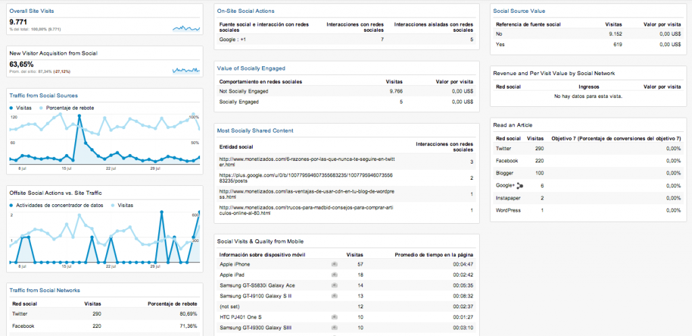This screenshot has height=336, width=692.
Task: Click the device icon beside Samsung GT-I9300 Galaxy SIII
Action: pos(335,328)
